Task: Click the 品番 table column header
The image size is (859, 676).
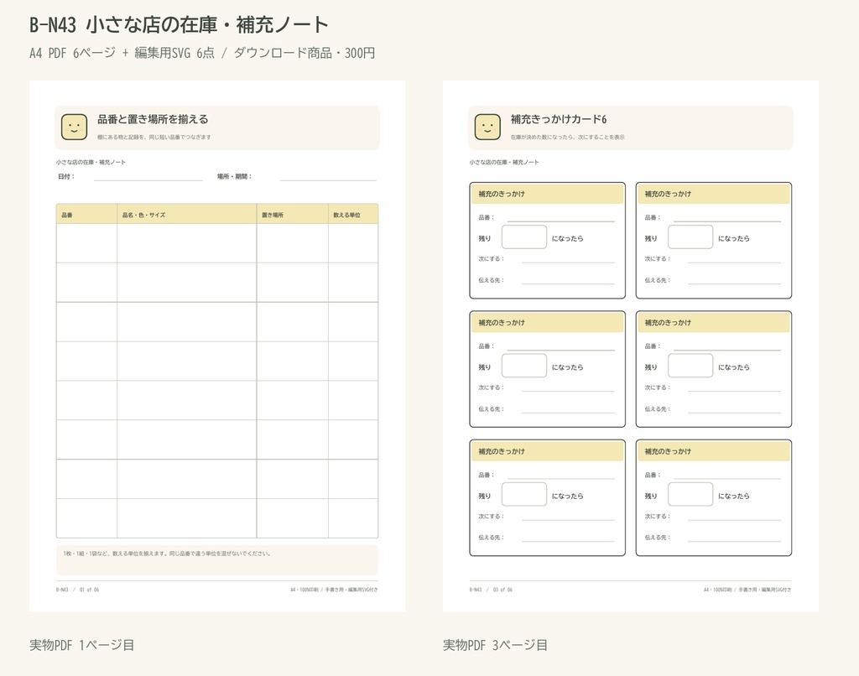Action: click(x=86, y=214)
